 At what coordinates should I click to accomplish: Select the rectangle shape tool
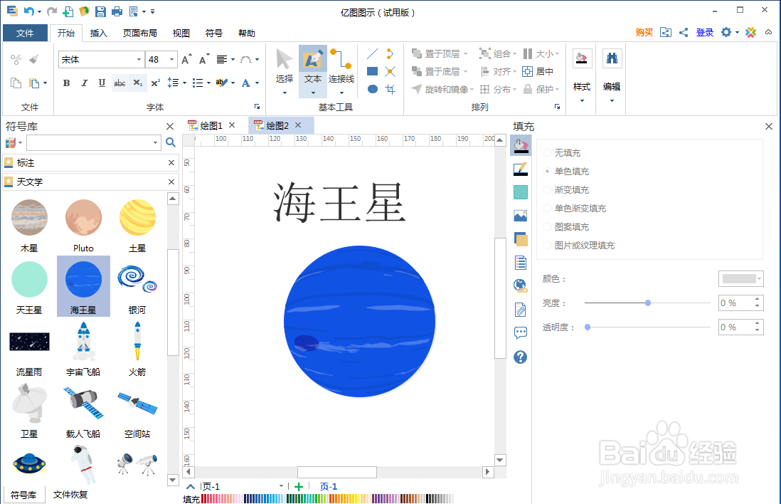pyautogui.click(x=372, y=71)
